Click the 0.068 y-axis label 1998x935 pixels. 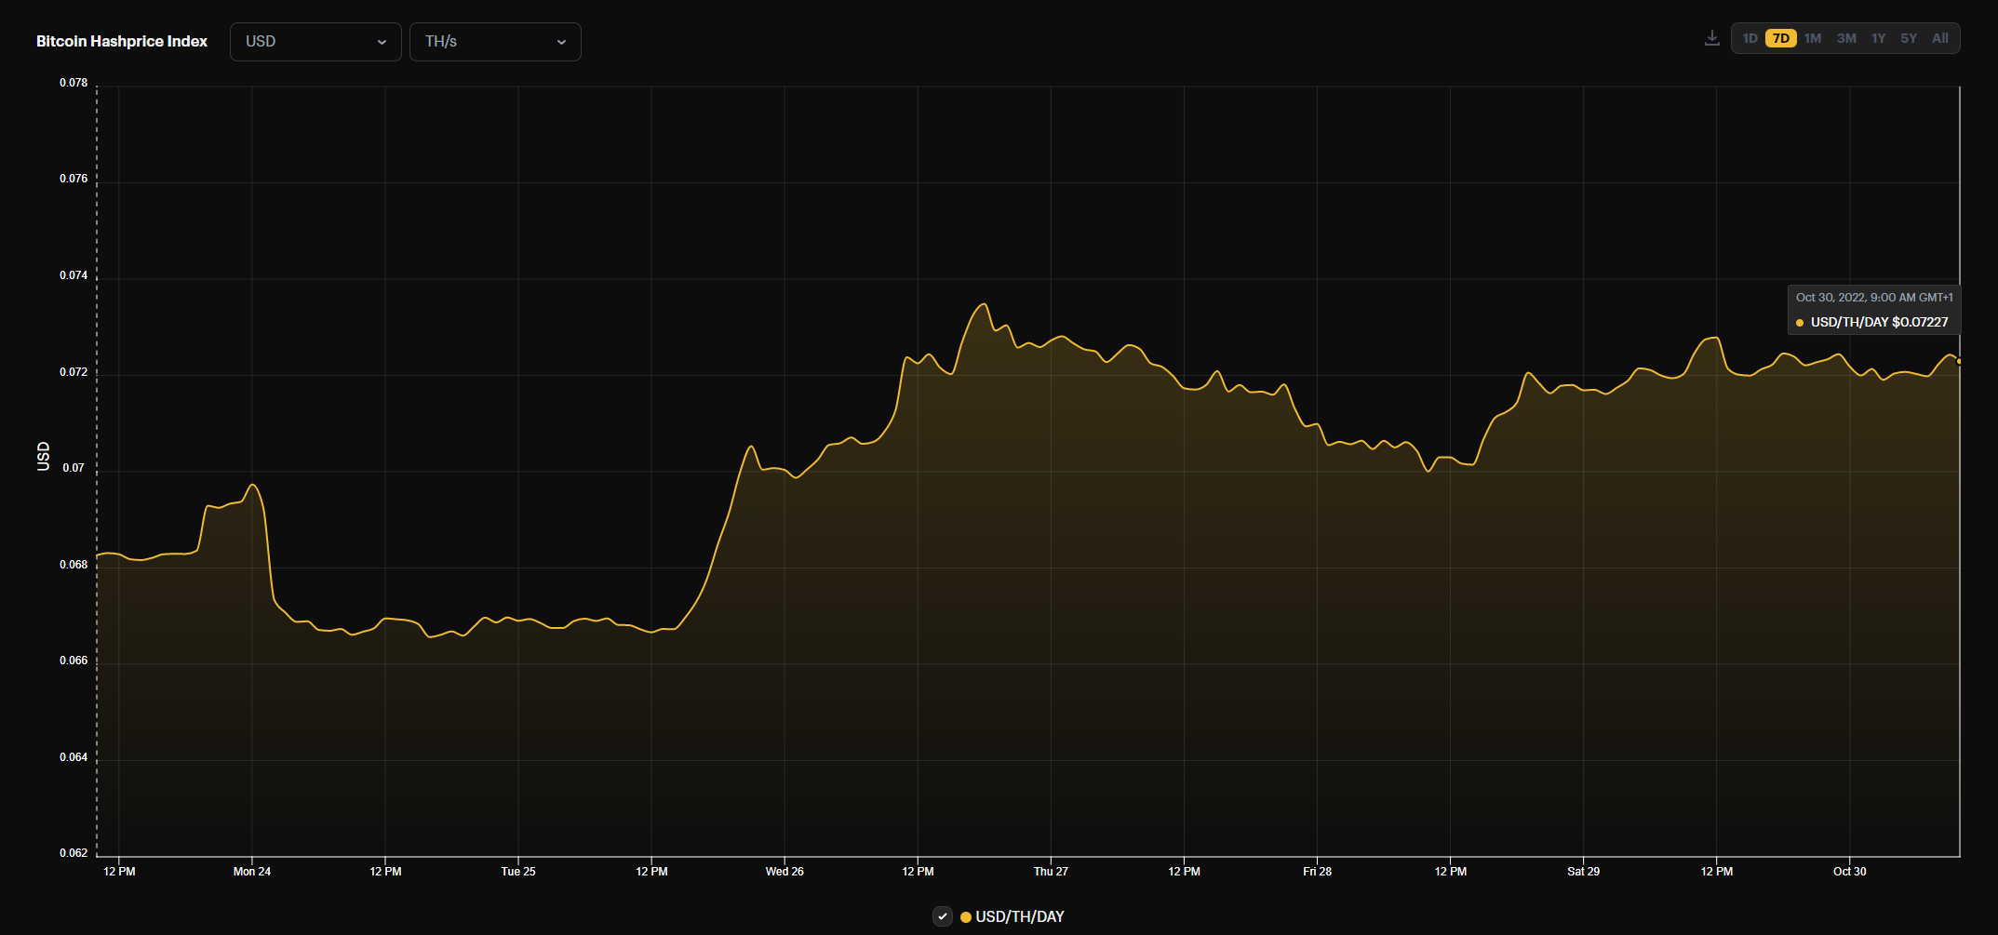tap(74, 565)
